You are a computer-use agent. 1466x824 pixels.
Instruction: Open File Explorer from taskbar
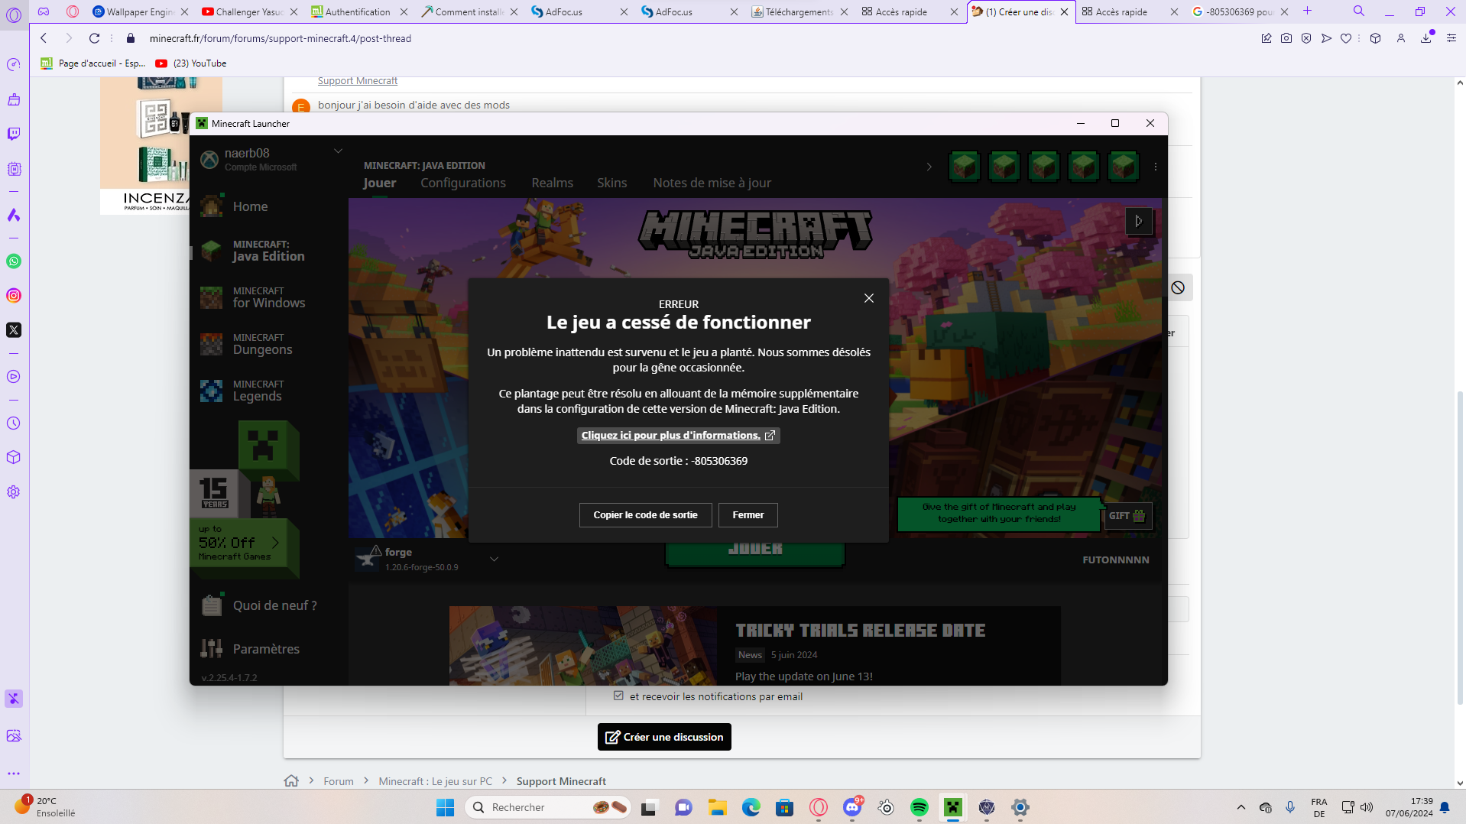click(717, 807)
